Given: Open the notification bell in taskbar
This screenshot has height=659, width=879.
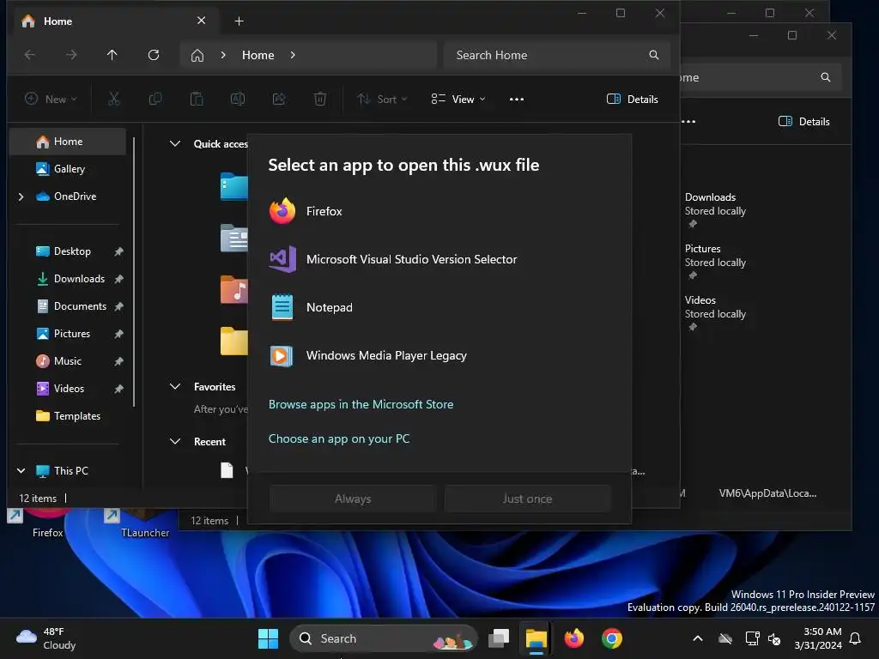Looking at the screenshot, I should coord(856,638).
